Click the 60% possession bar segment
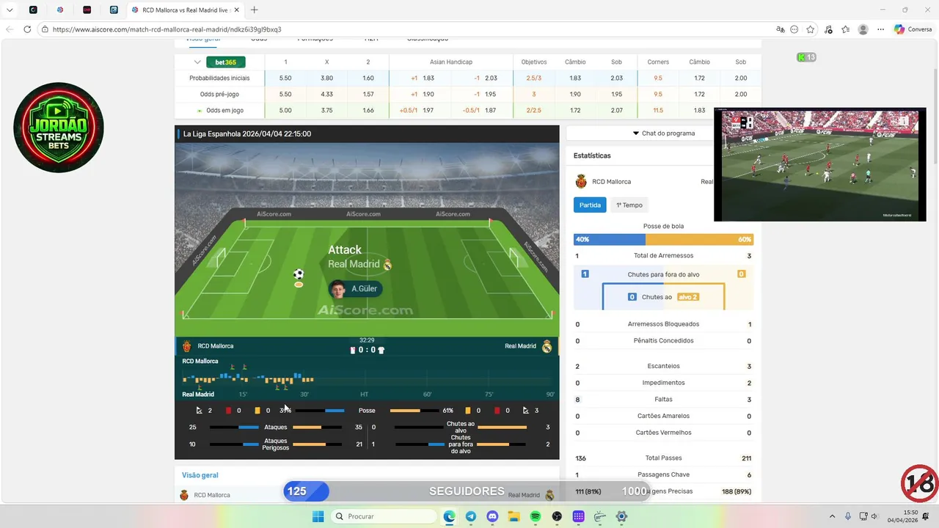 [699, 240]
